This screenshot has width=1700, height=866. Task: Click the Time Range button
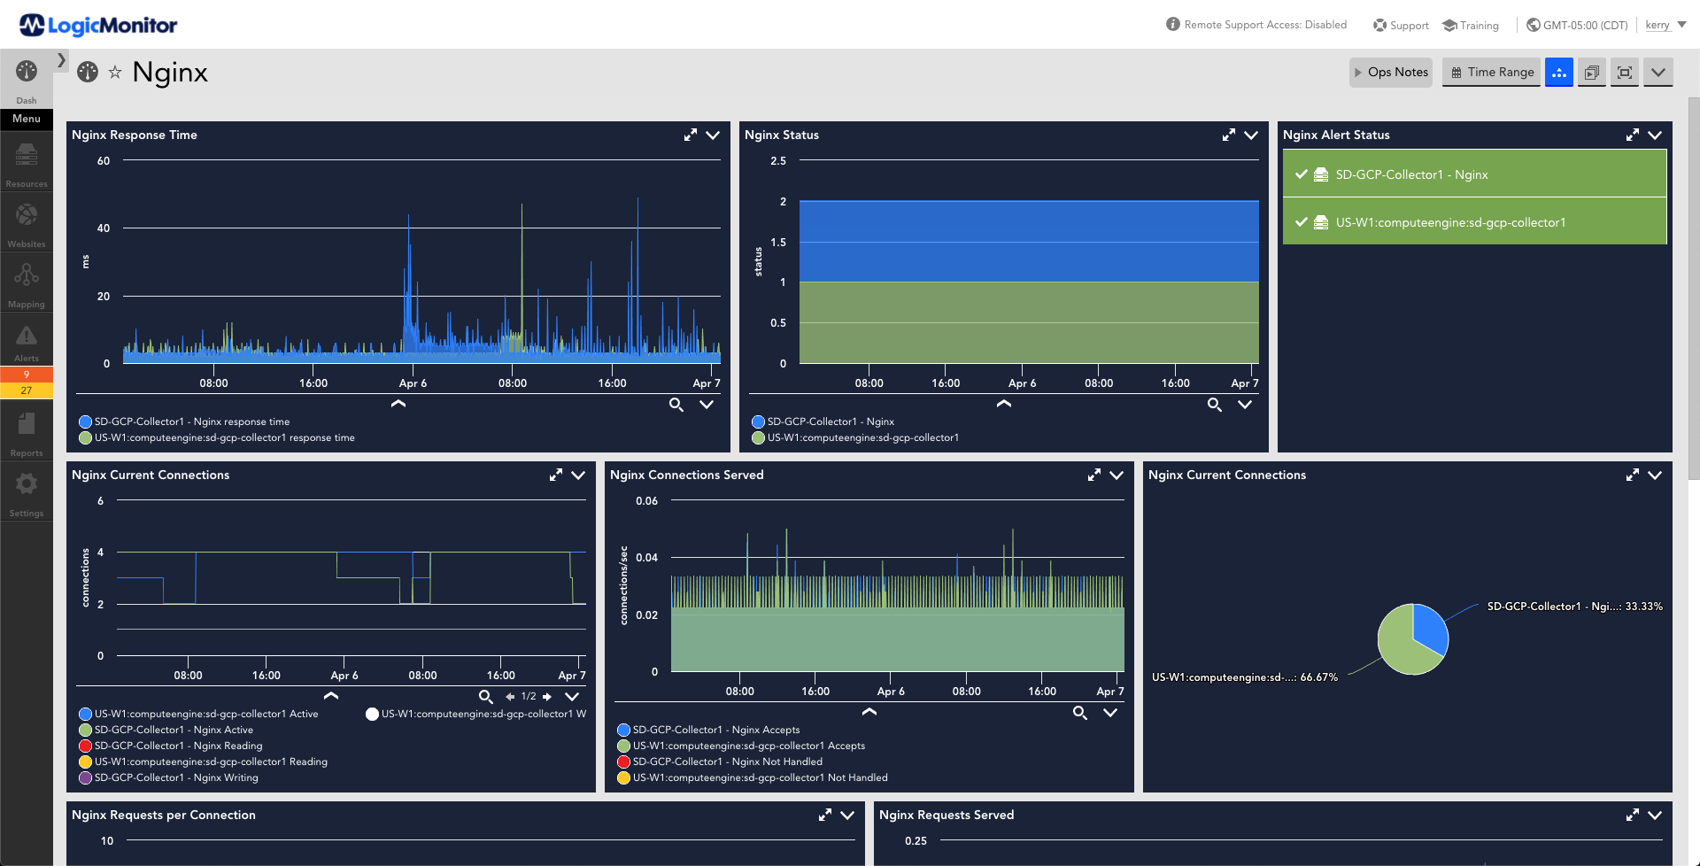1492,73
